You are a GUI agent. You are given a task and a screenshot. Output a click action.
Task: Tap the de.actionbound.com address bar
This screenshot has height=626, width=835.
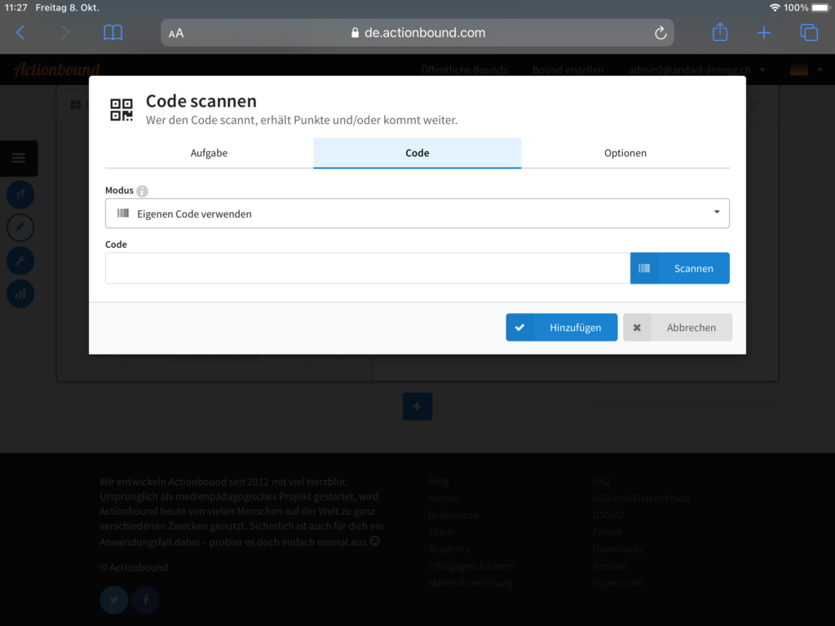click(417, 33)
